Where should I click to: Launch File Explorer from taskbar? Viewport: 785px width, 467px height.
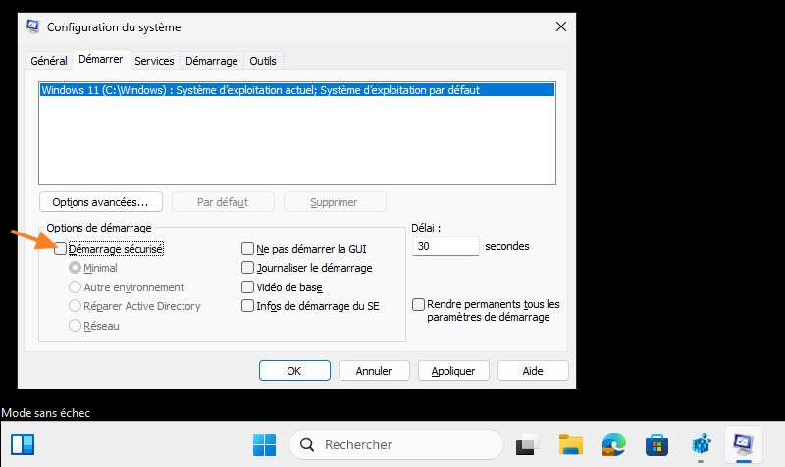point(571,444)
